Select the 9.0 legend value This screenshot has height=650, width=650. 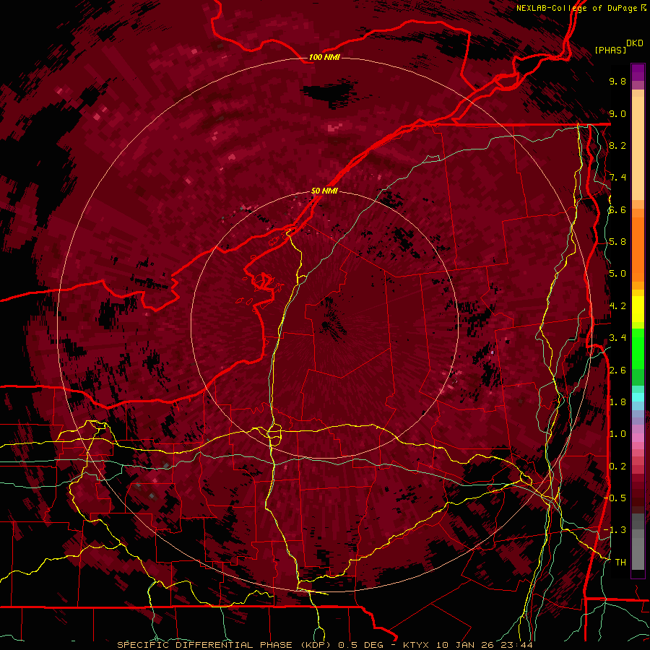pos(617,113)
